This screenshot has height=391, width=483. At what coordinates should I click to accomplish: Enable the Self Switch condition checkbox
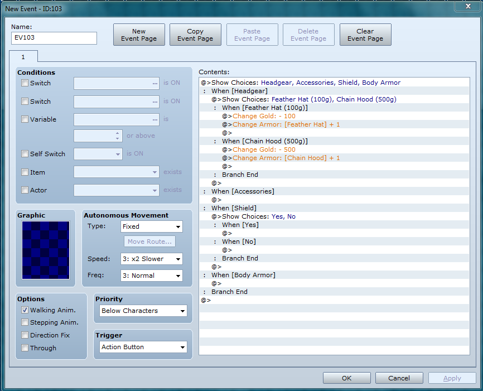(x=25, y=154)
